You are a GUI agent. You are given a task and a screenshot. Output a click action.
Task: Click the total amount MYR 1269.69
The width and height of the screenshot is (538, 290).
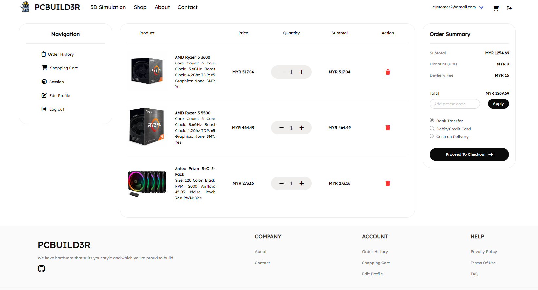point(497,93)
